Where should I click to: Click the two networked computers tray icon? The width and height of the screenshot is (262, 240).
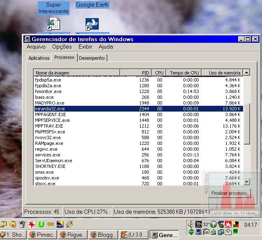[x=221, y=232]
